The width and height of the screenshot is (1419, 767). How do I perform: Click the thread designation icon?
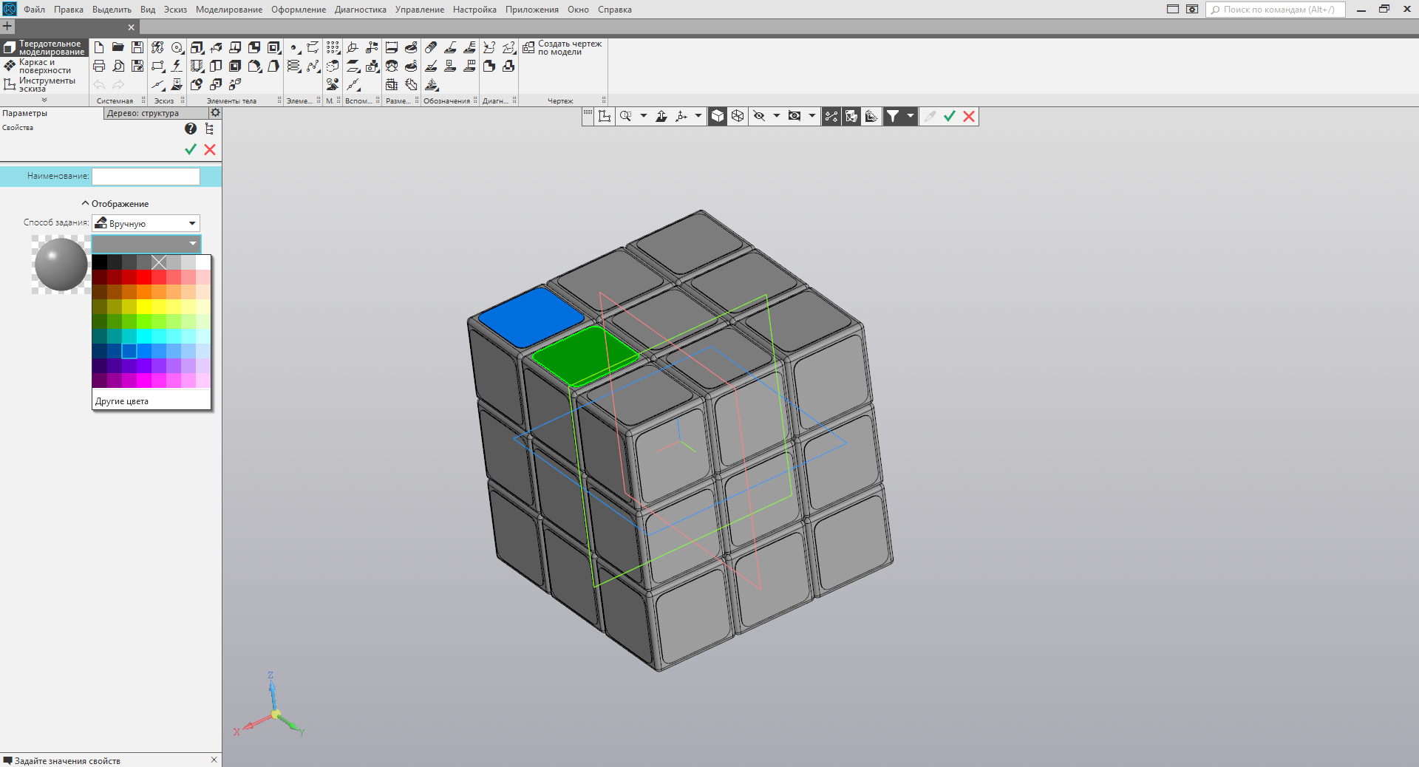point(431,47)
